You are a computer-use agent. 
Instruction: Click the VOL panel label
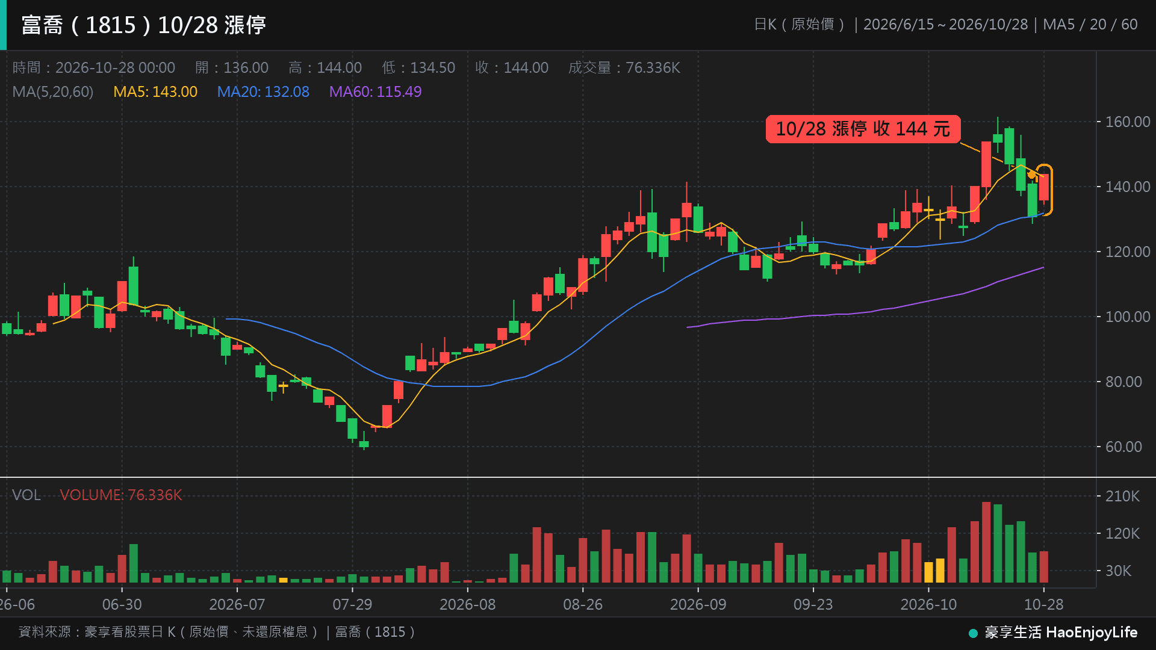click(x=26, y=495)
